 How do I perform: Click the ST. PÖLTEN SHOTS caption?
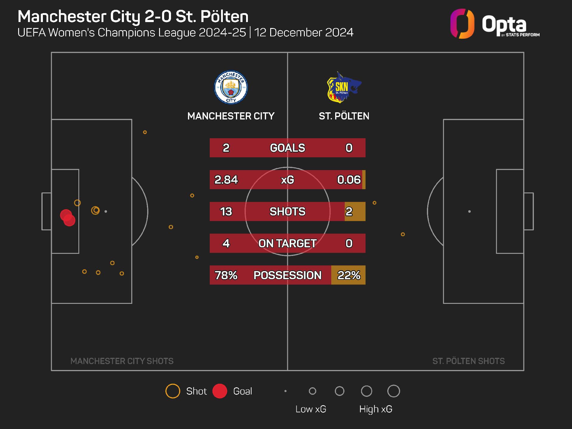point(469,361)
